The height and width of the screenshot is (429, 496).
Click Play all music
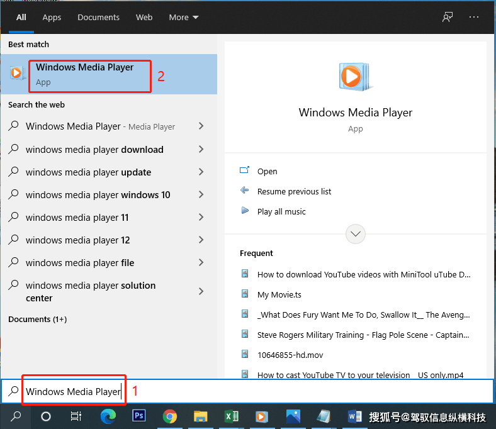(281, 211)
